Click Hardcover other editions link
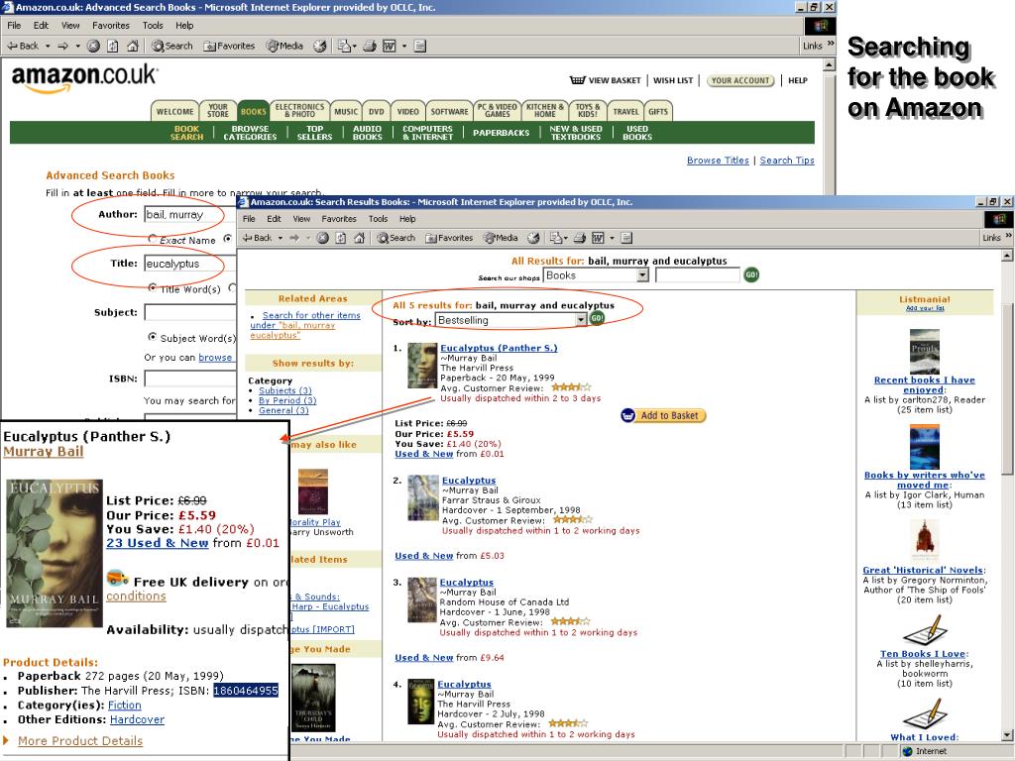 (137, 719)
